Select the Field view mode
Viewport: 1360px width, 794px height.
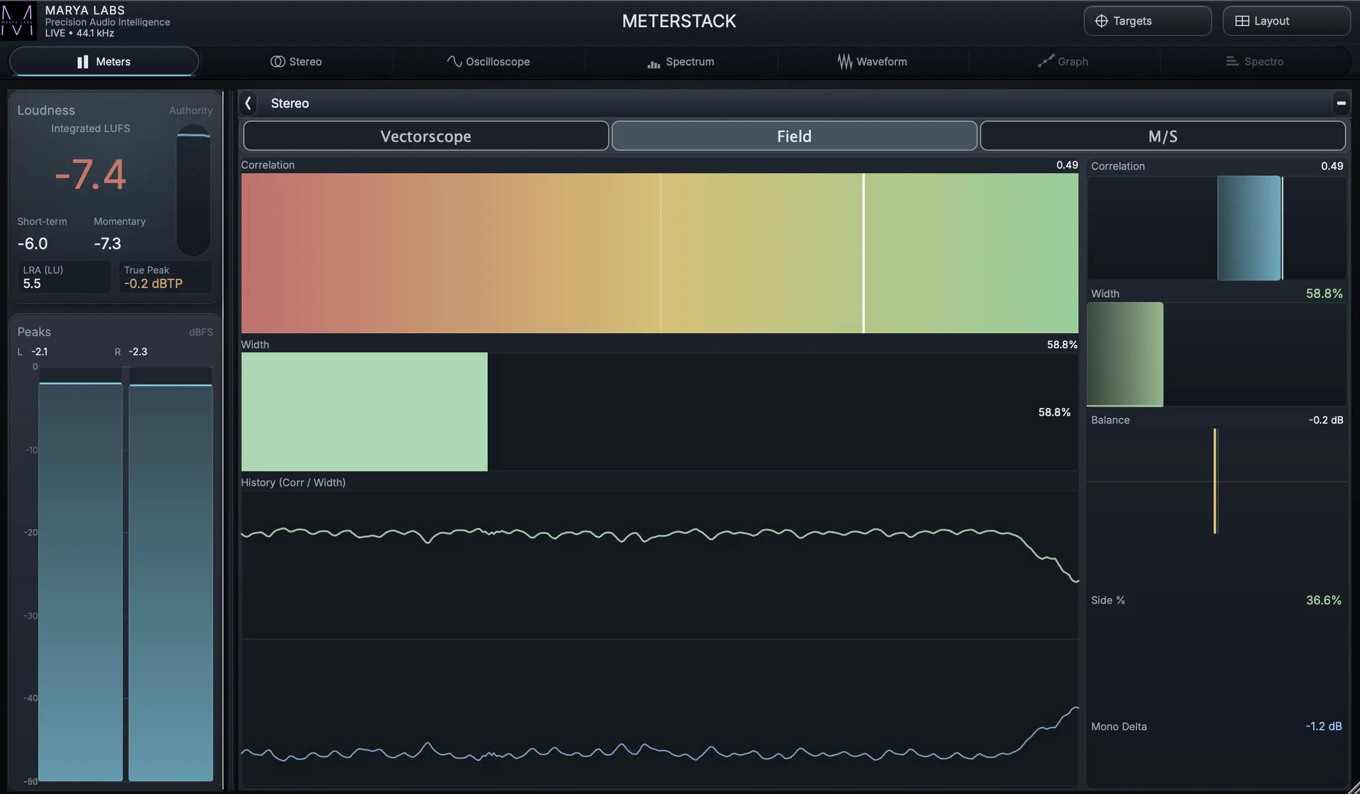pos(794,136)
